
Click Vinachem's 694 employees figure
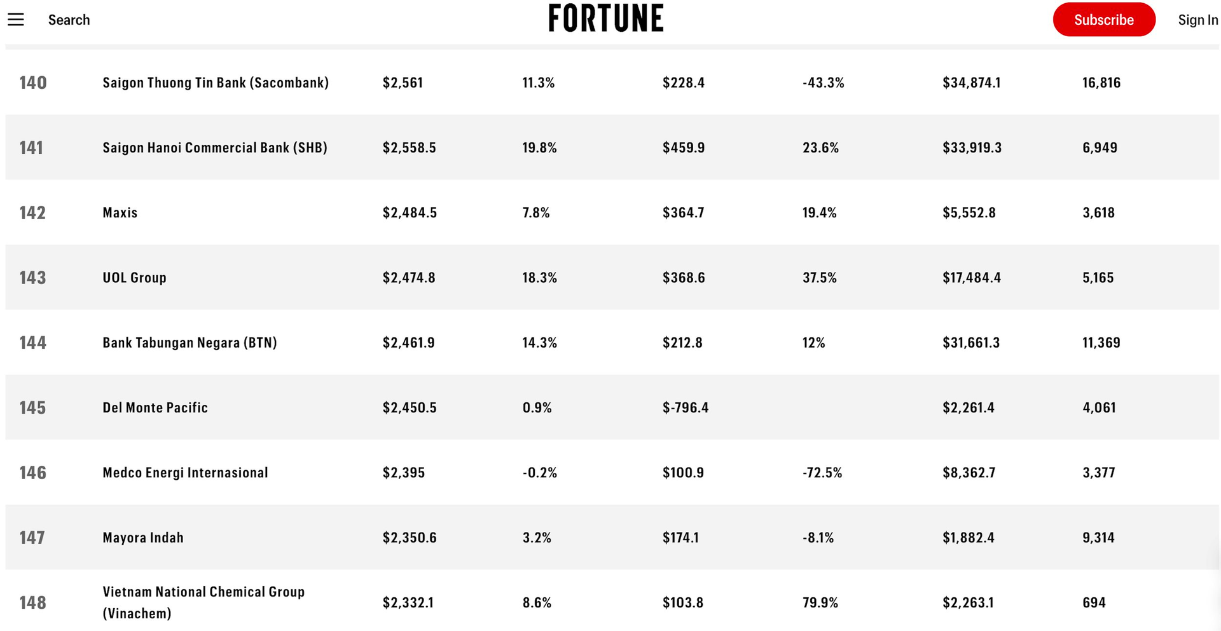pos(1094,602)
